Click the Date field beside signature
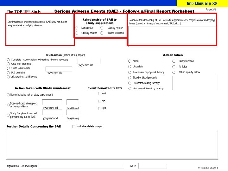This screenshot has height=171, width=228. point(152,166)
